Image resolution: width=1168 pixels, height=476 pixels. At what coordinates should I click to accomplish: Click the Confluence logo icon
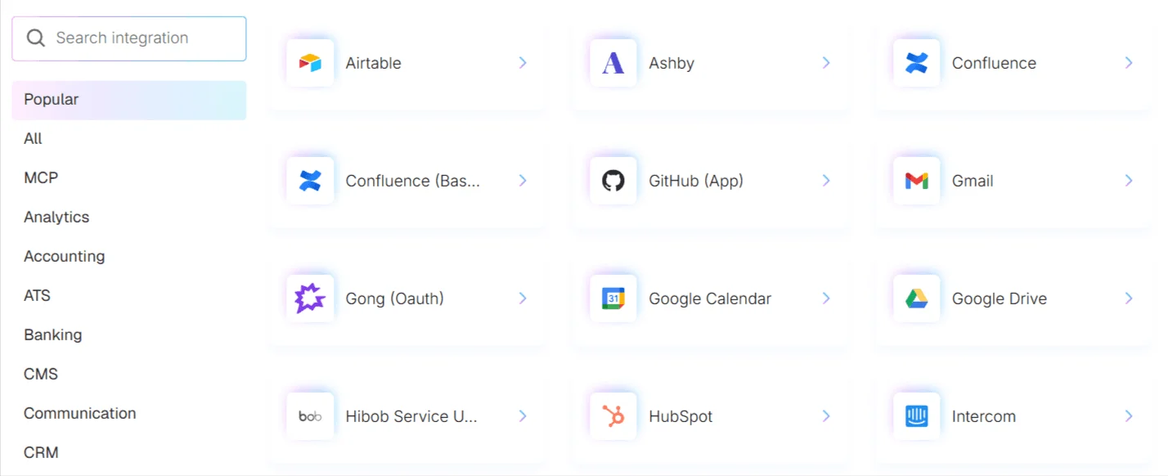coord(917,63)
